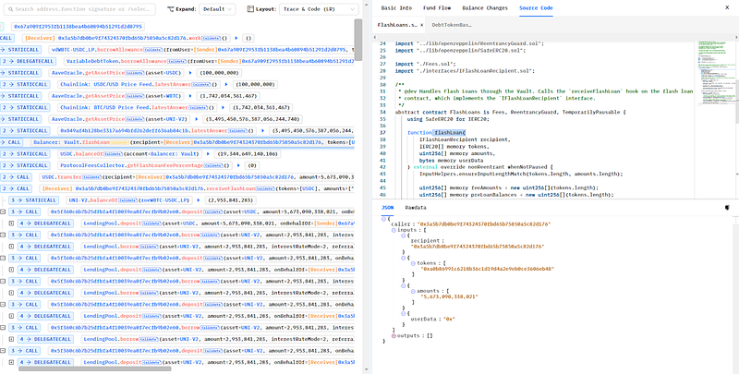
Task: Click the copy icon right of the JSON panel
Action: coord(727,209)
